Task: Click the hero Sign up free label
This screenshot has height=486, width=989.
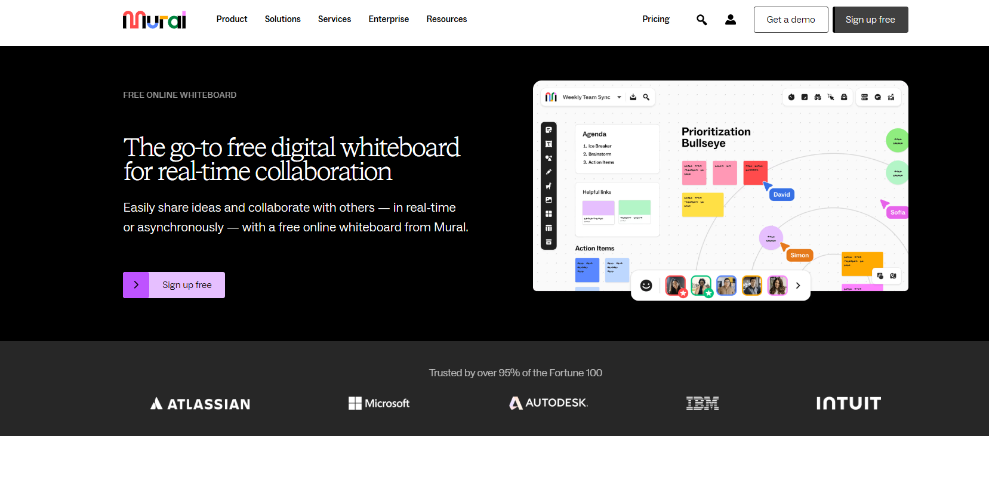Action: (187, 285)
